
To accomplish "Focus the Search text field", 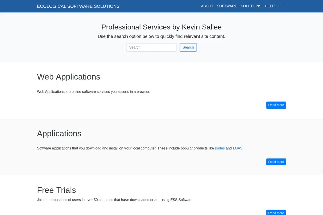I will point(151,47).
